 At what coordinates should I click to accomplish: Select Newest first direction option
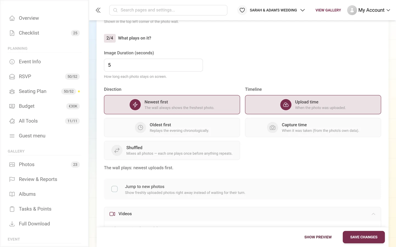point(172,105)
